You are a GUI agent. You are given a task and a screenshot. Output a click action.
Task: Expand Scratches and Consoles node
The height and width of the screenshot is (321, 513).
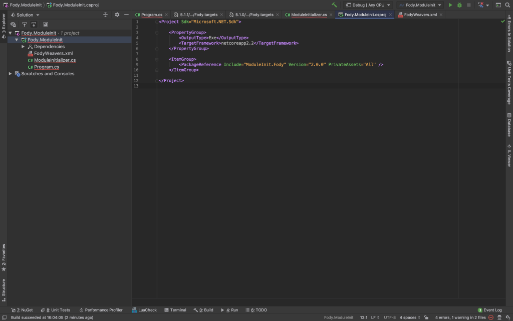click(x=11, y=74)
